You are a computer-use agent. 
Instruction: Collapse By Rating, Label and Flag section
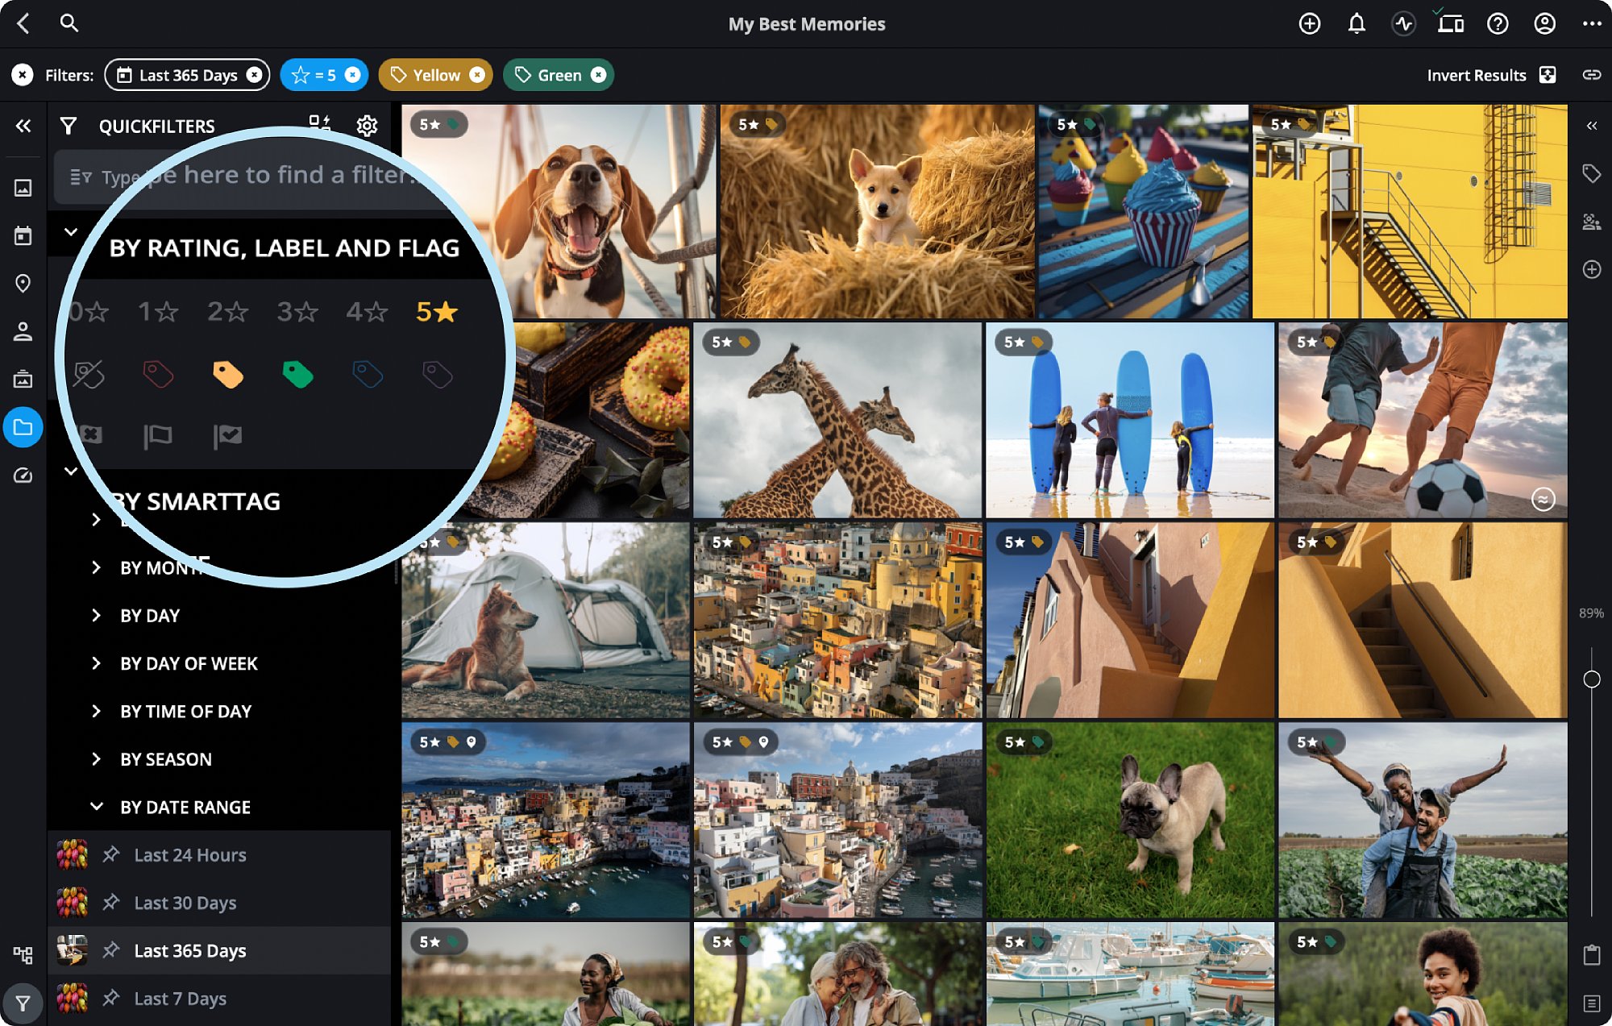tap(71, 232)
